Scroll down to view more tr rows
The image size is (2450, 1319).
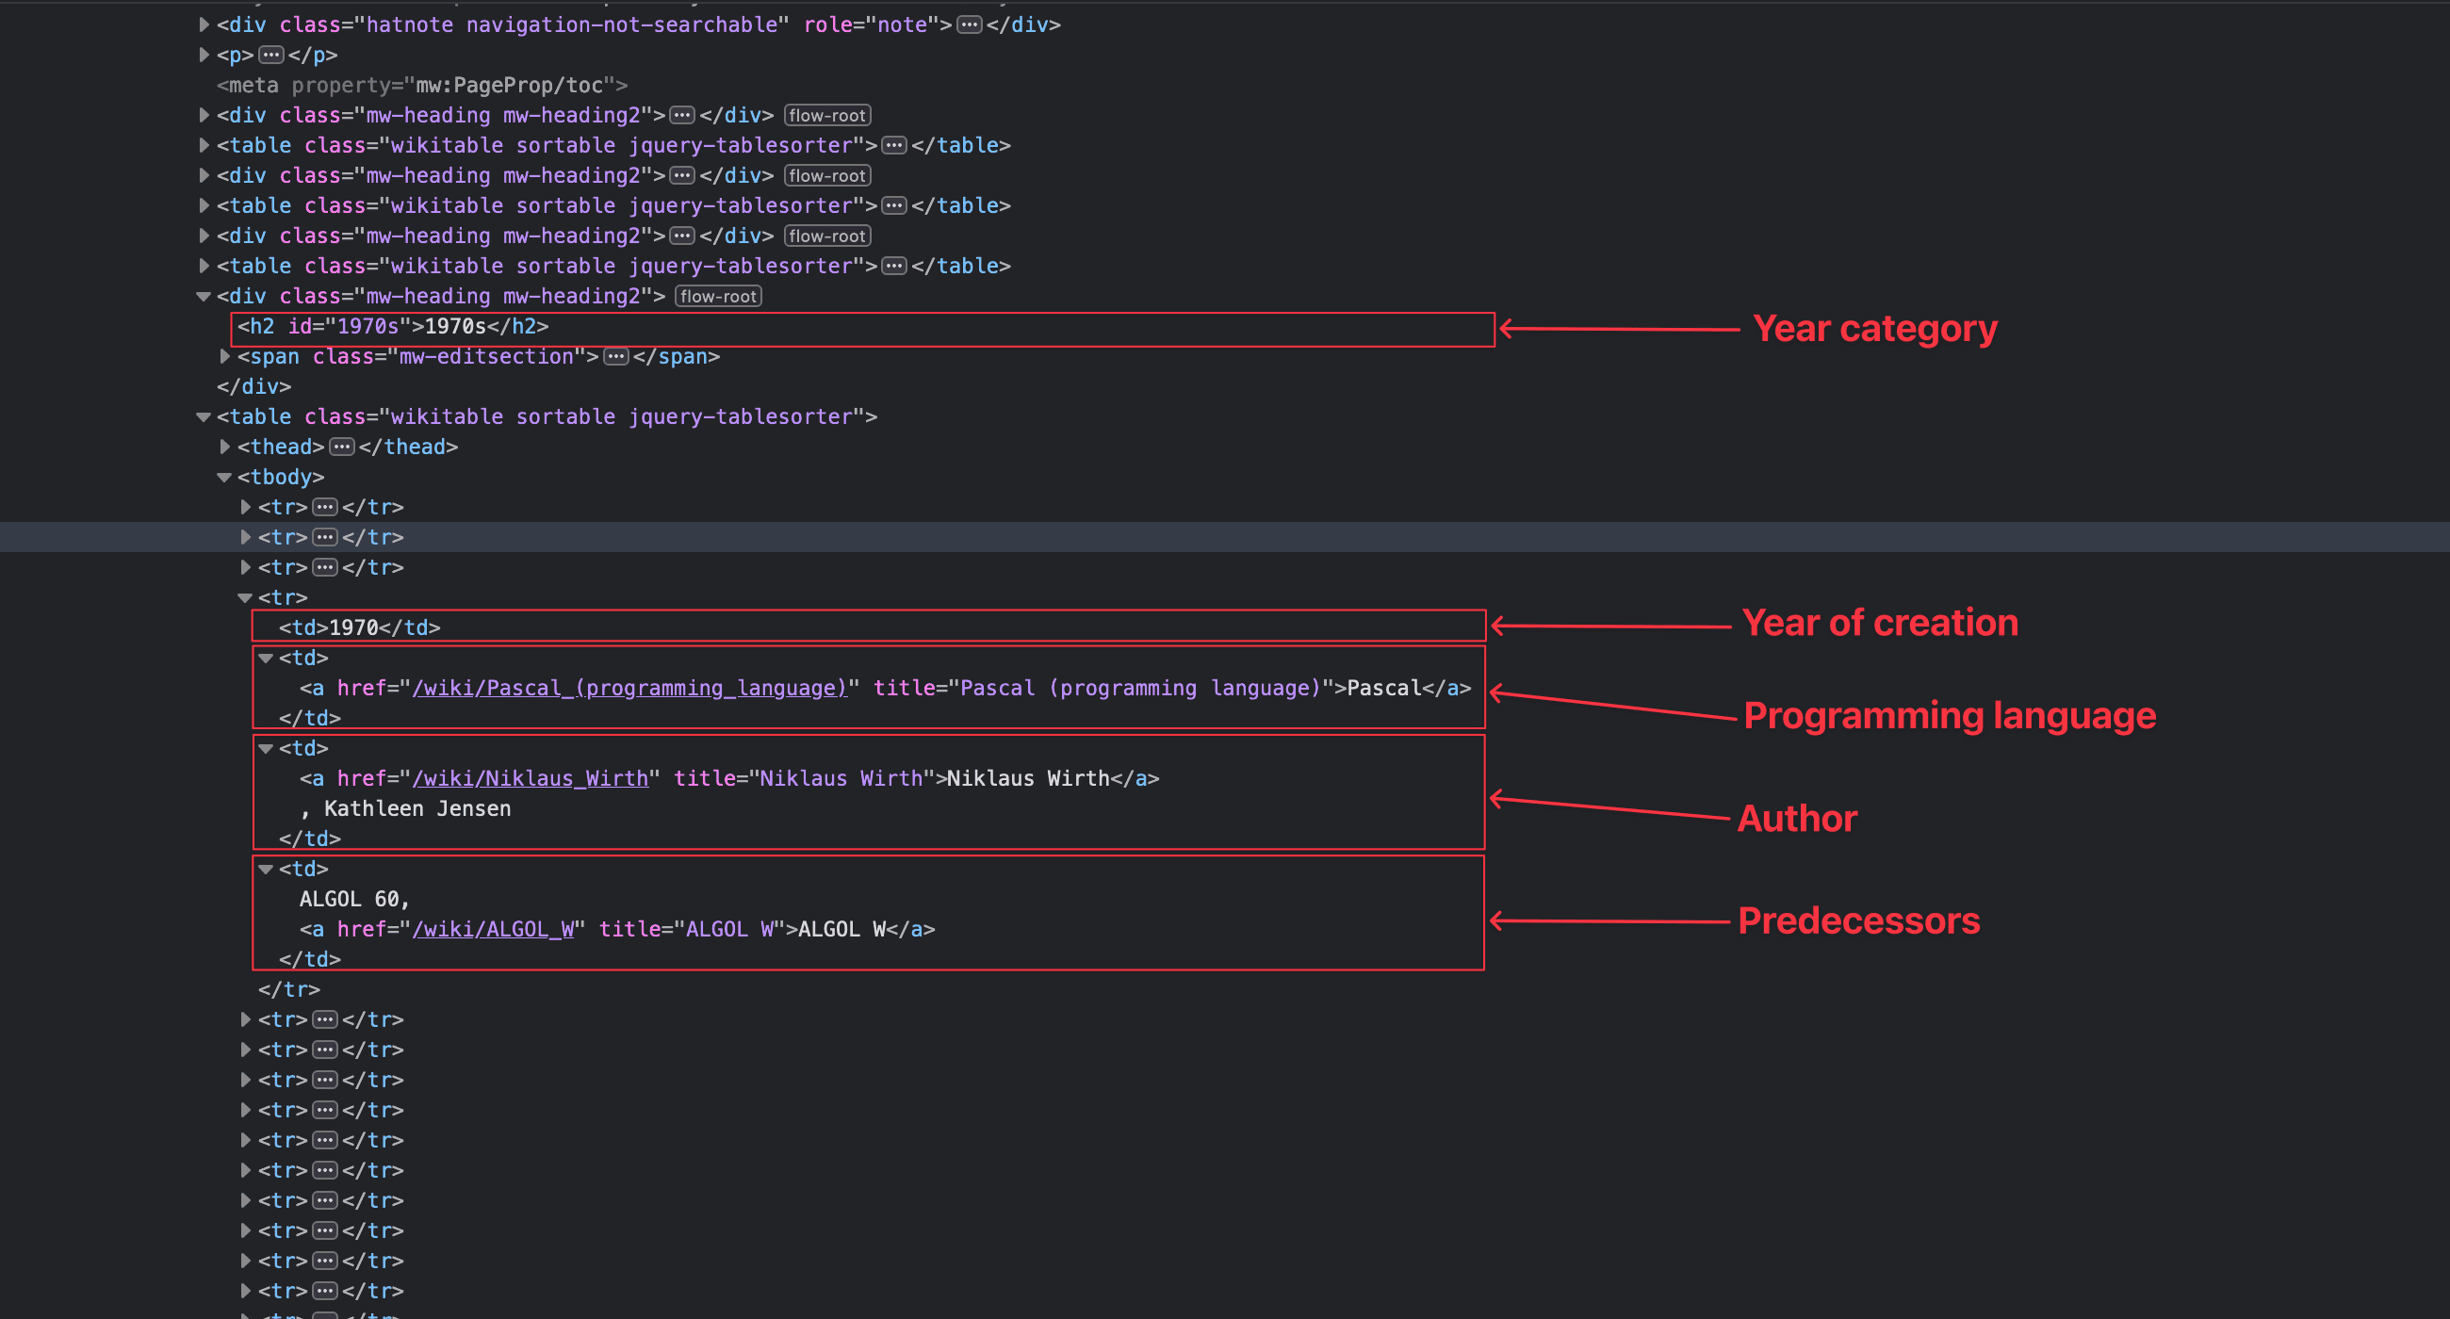tap(325, 1299)
